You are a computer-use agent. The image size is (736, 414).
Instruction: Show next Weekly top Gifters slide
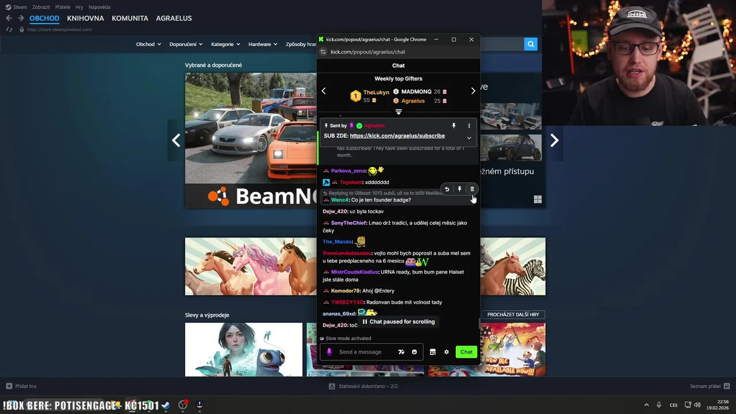473,91
